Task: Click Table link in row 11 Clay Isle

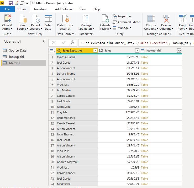Action: tap(144, 112)
